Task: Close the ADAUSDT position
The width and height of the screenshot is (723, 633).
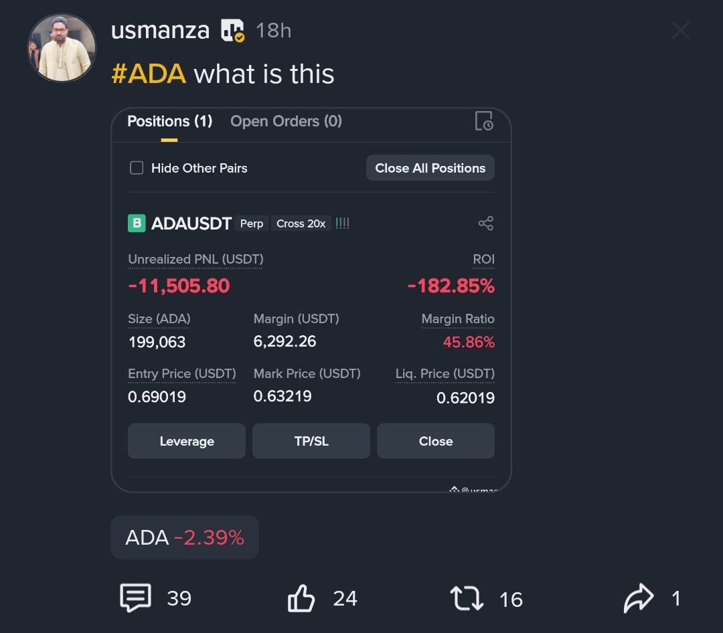Action: 436,441
